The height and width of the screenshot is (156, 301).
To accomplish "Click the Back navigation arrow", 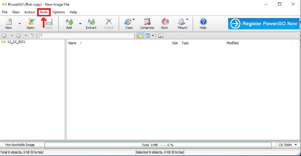I will click(4, 36).
